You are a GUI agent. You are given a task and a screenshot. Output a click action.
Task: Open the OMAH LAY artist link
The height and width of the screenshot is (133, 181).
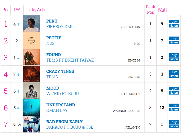[x=57, y=110]
